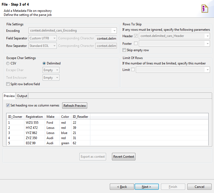Click the metadata file wizard icon
Viewport: 214px width, 193px height.
(x=205, y=9)
